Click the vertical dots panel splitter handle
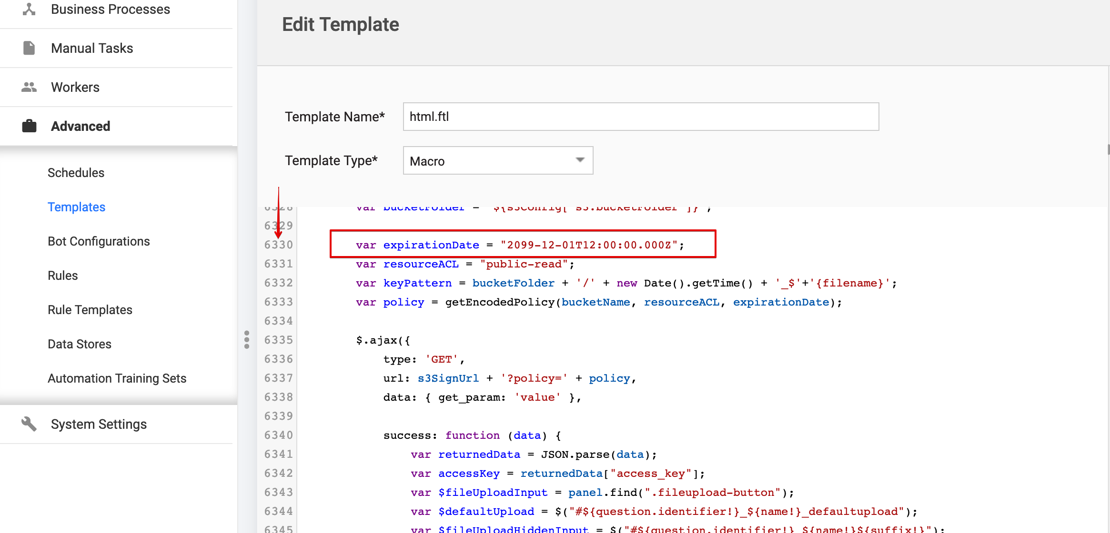This screenshot has width=1110, height=533. 247,340
